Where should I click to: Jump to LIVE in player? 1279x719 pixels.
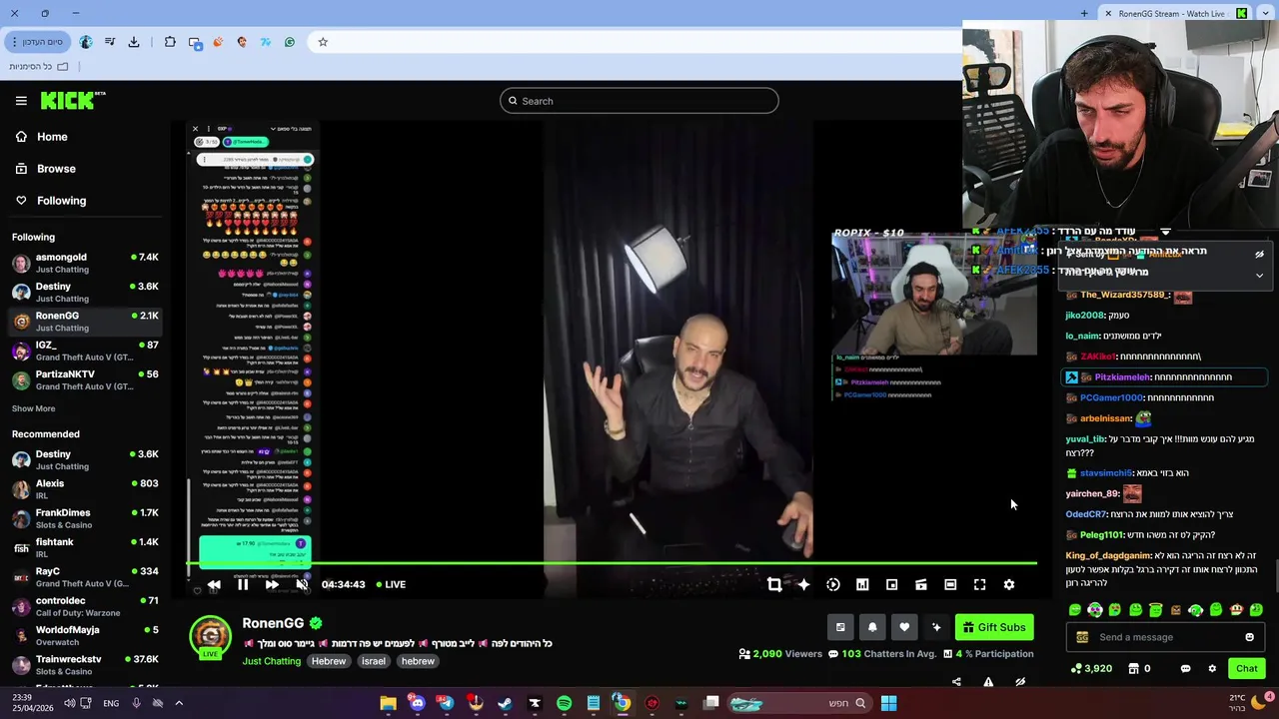(x=391, y=585)
